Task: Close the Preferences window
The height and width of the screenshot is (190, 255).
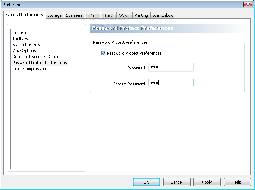Action: [x=248, y=4]
